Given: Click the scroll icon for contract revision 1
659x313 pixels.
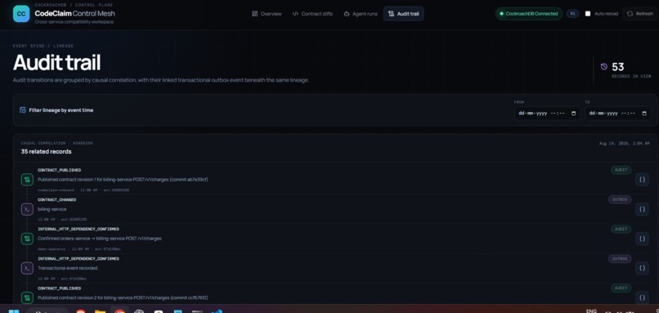Looking at the screenshot, I should point(27,180).
